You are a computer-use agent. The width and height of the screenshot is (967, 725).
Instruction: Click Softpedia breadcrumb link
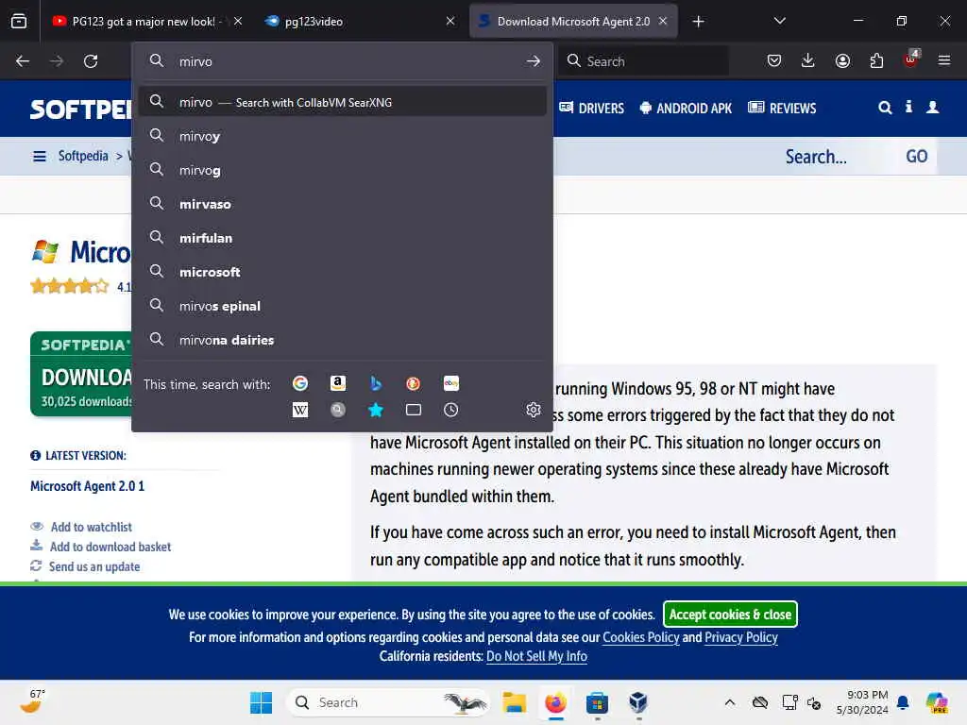point(83,156)
